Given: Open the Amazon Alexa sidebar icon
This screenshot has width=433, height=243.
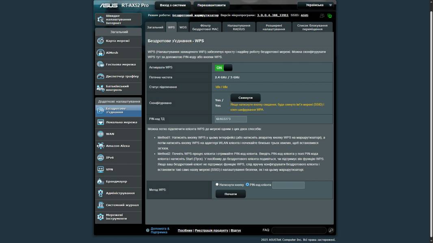Looking at the screenshot, I should click(100, 146).
